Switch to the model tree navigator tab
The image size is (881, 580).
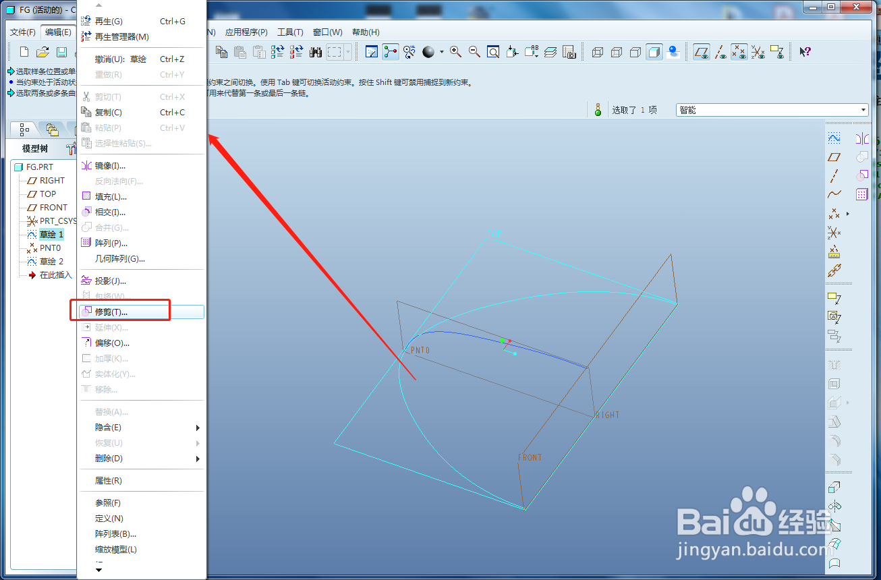coord(25,129)
